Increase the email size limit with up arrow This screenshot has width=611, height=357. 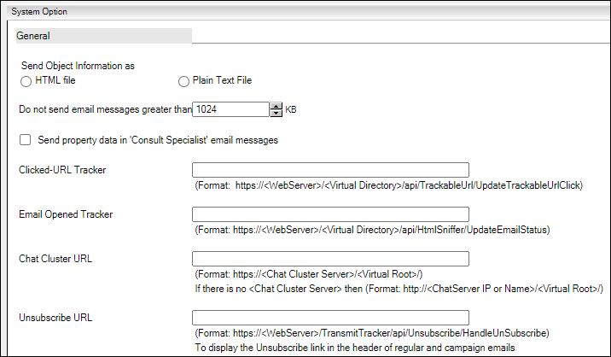(276, 106)
